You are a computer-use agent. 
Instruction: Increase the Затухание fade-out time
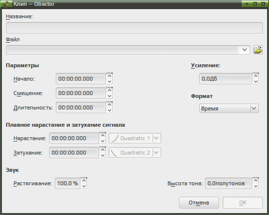click(x=102, y=149)
